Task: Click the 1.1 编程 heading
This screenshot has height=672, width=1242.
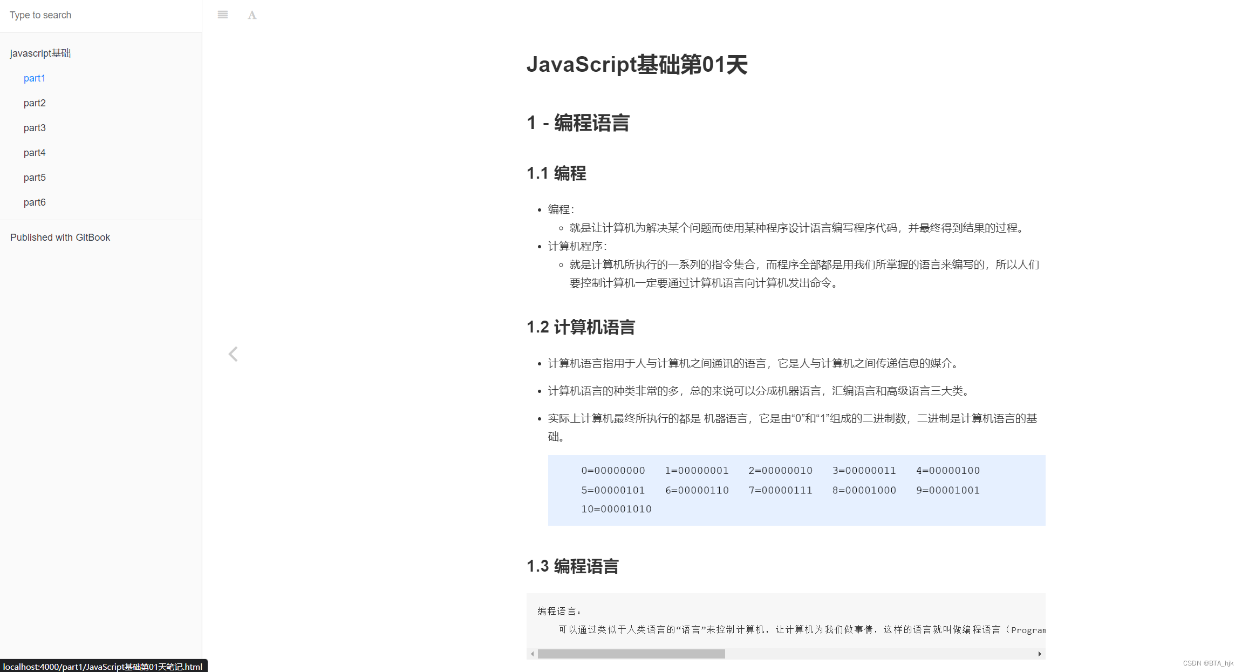Action: click(x=556, y=173)
